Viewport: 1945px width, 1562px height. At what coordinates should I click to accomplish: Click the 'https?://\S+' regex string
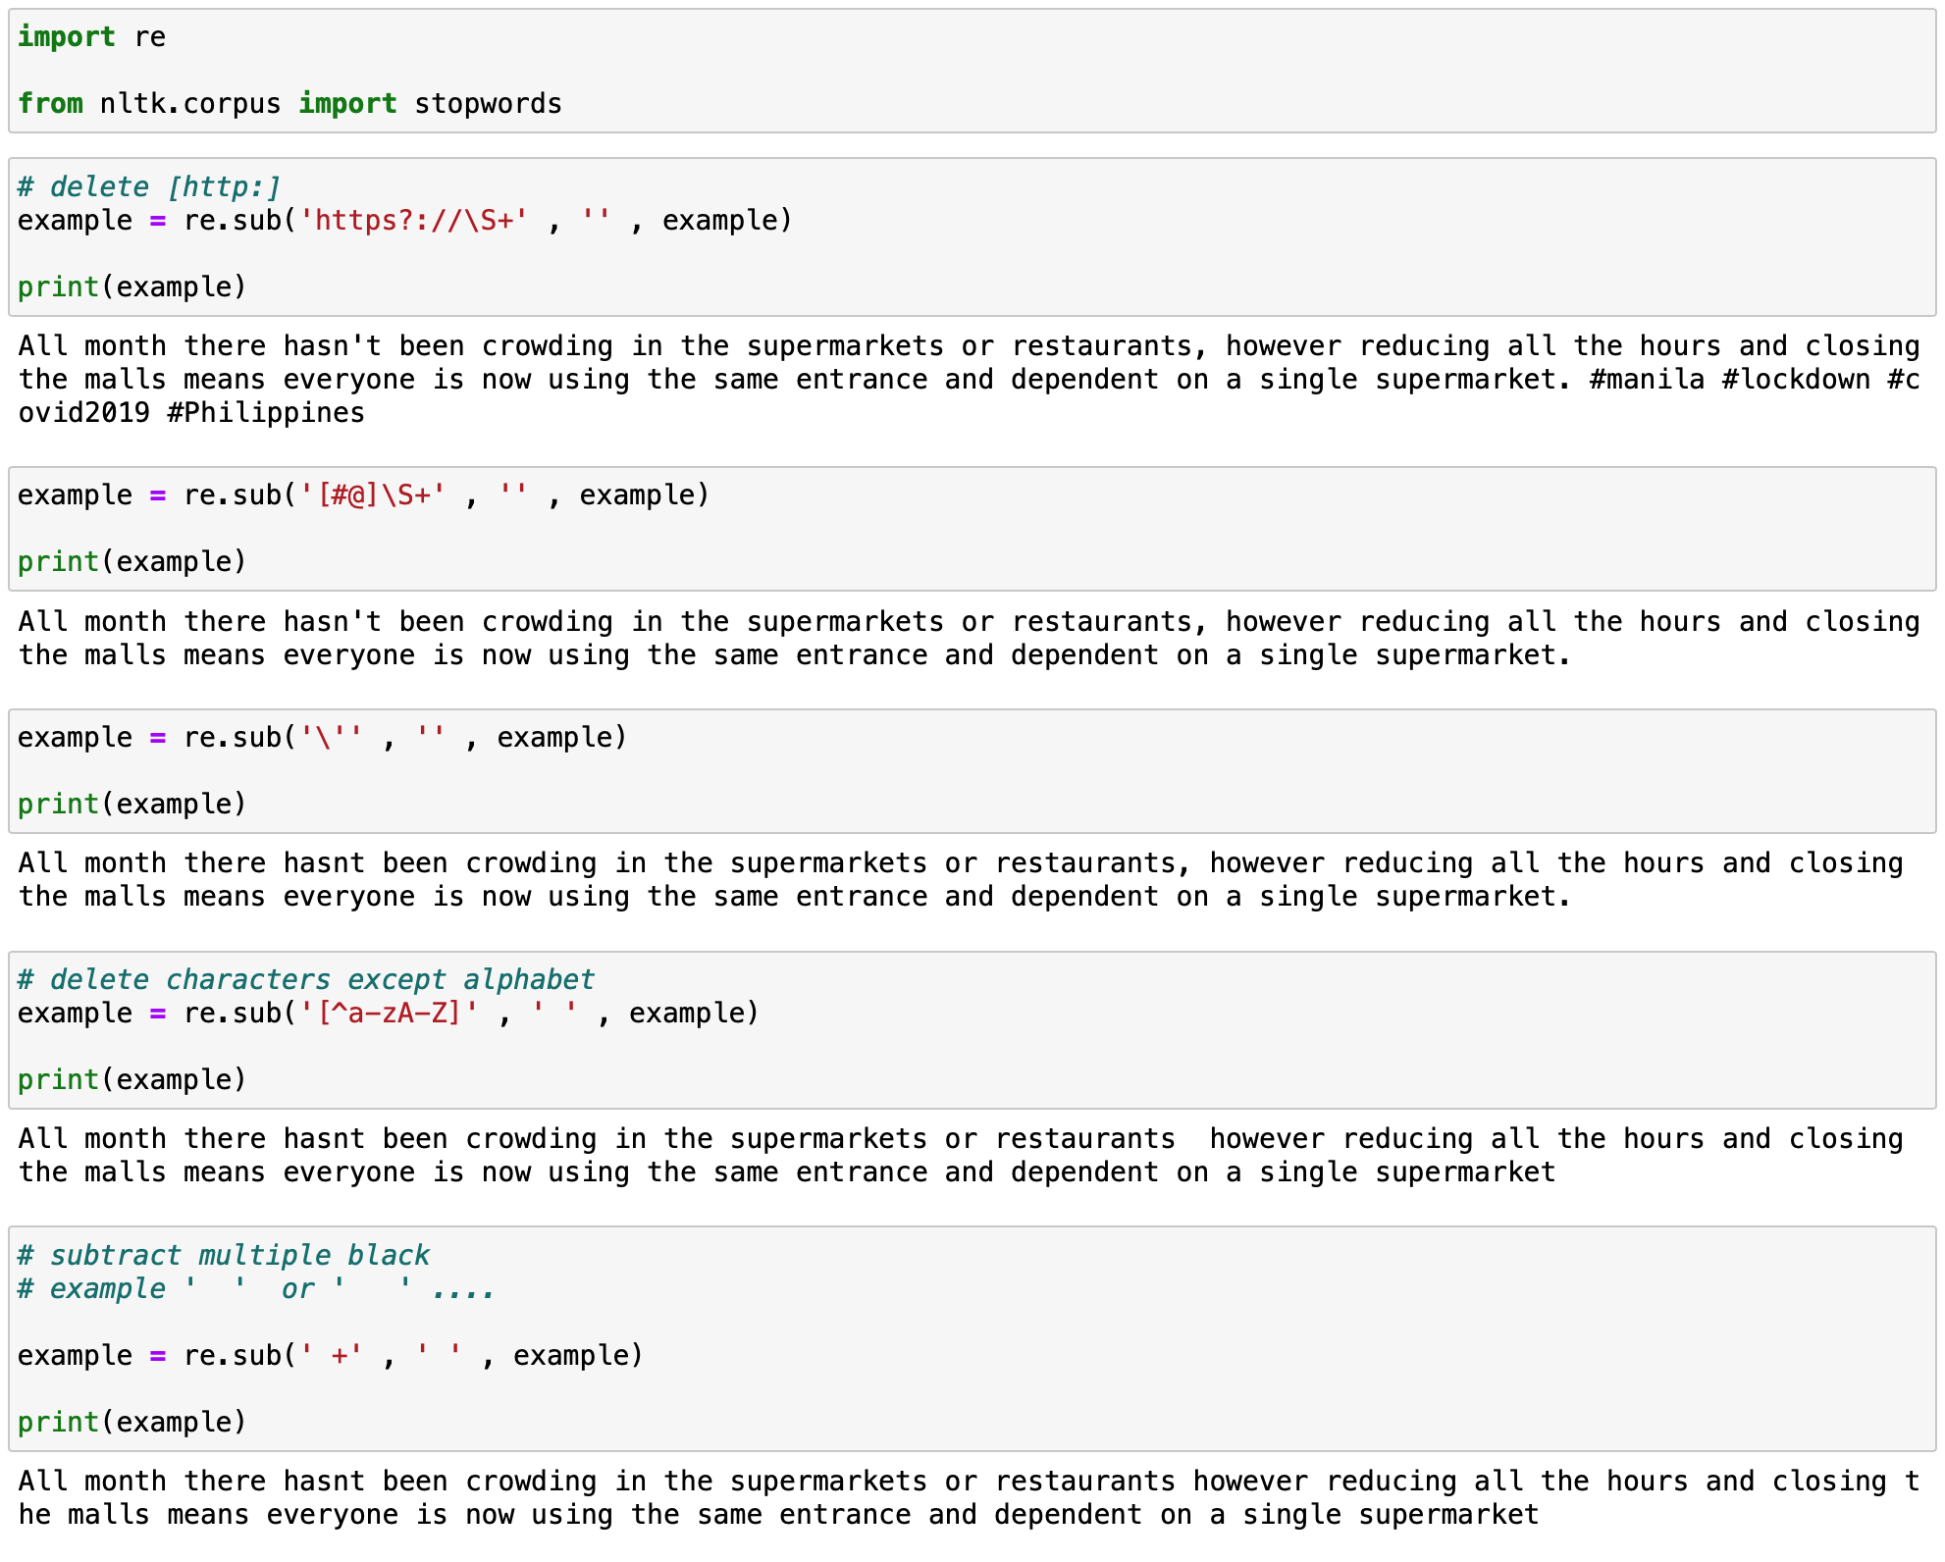click(x=413, y=221)
